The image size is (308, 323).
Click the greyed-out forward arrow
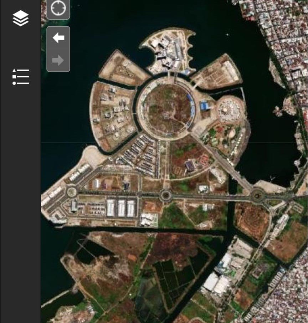click(x=58, y=60)
